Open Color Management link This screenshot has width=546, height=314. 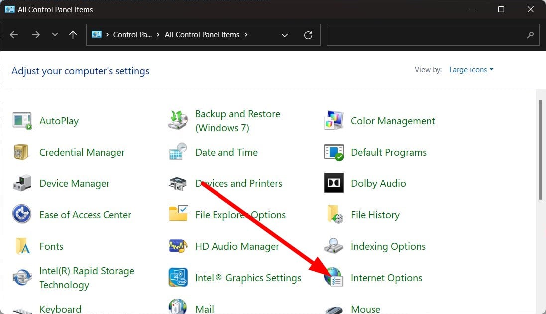[393, 121]
